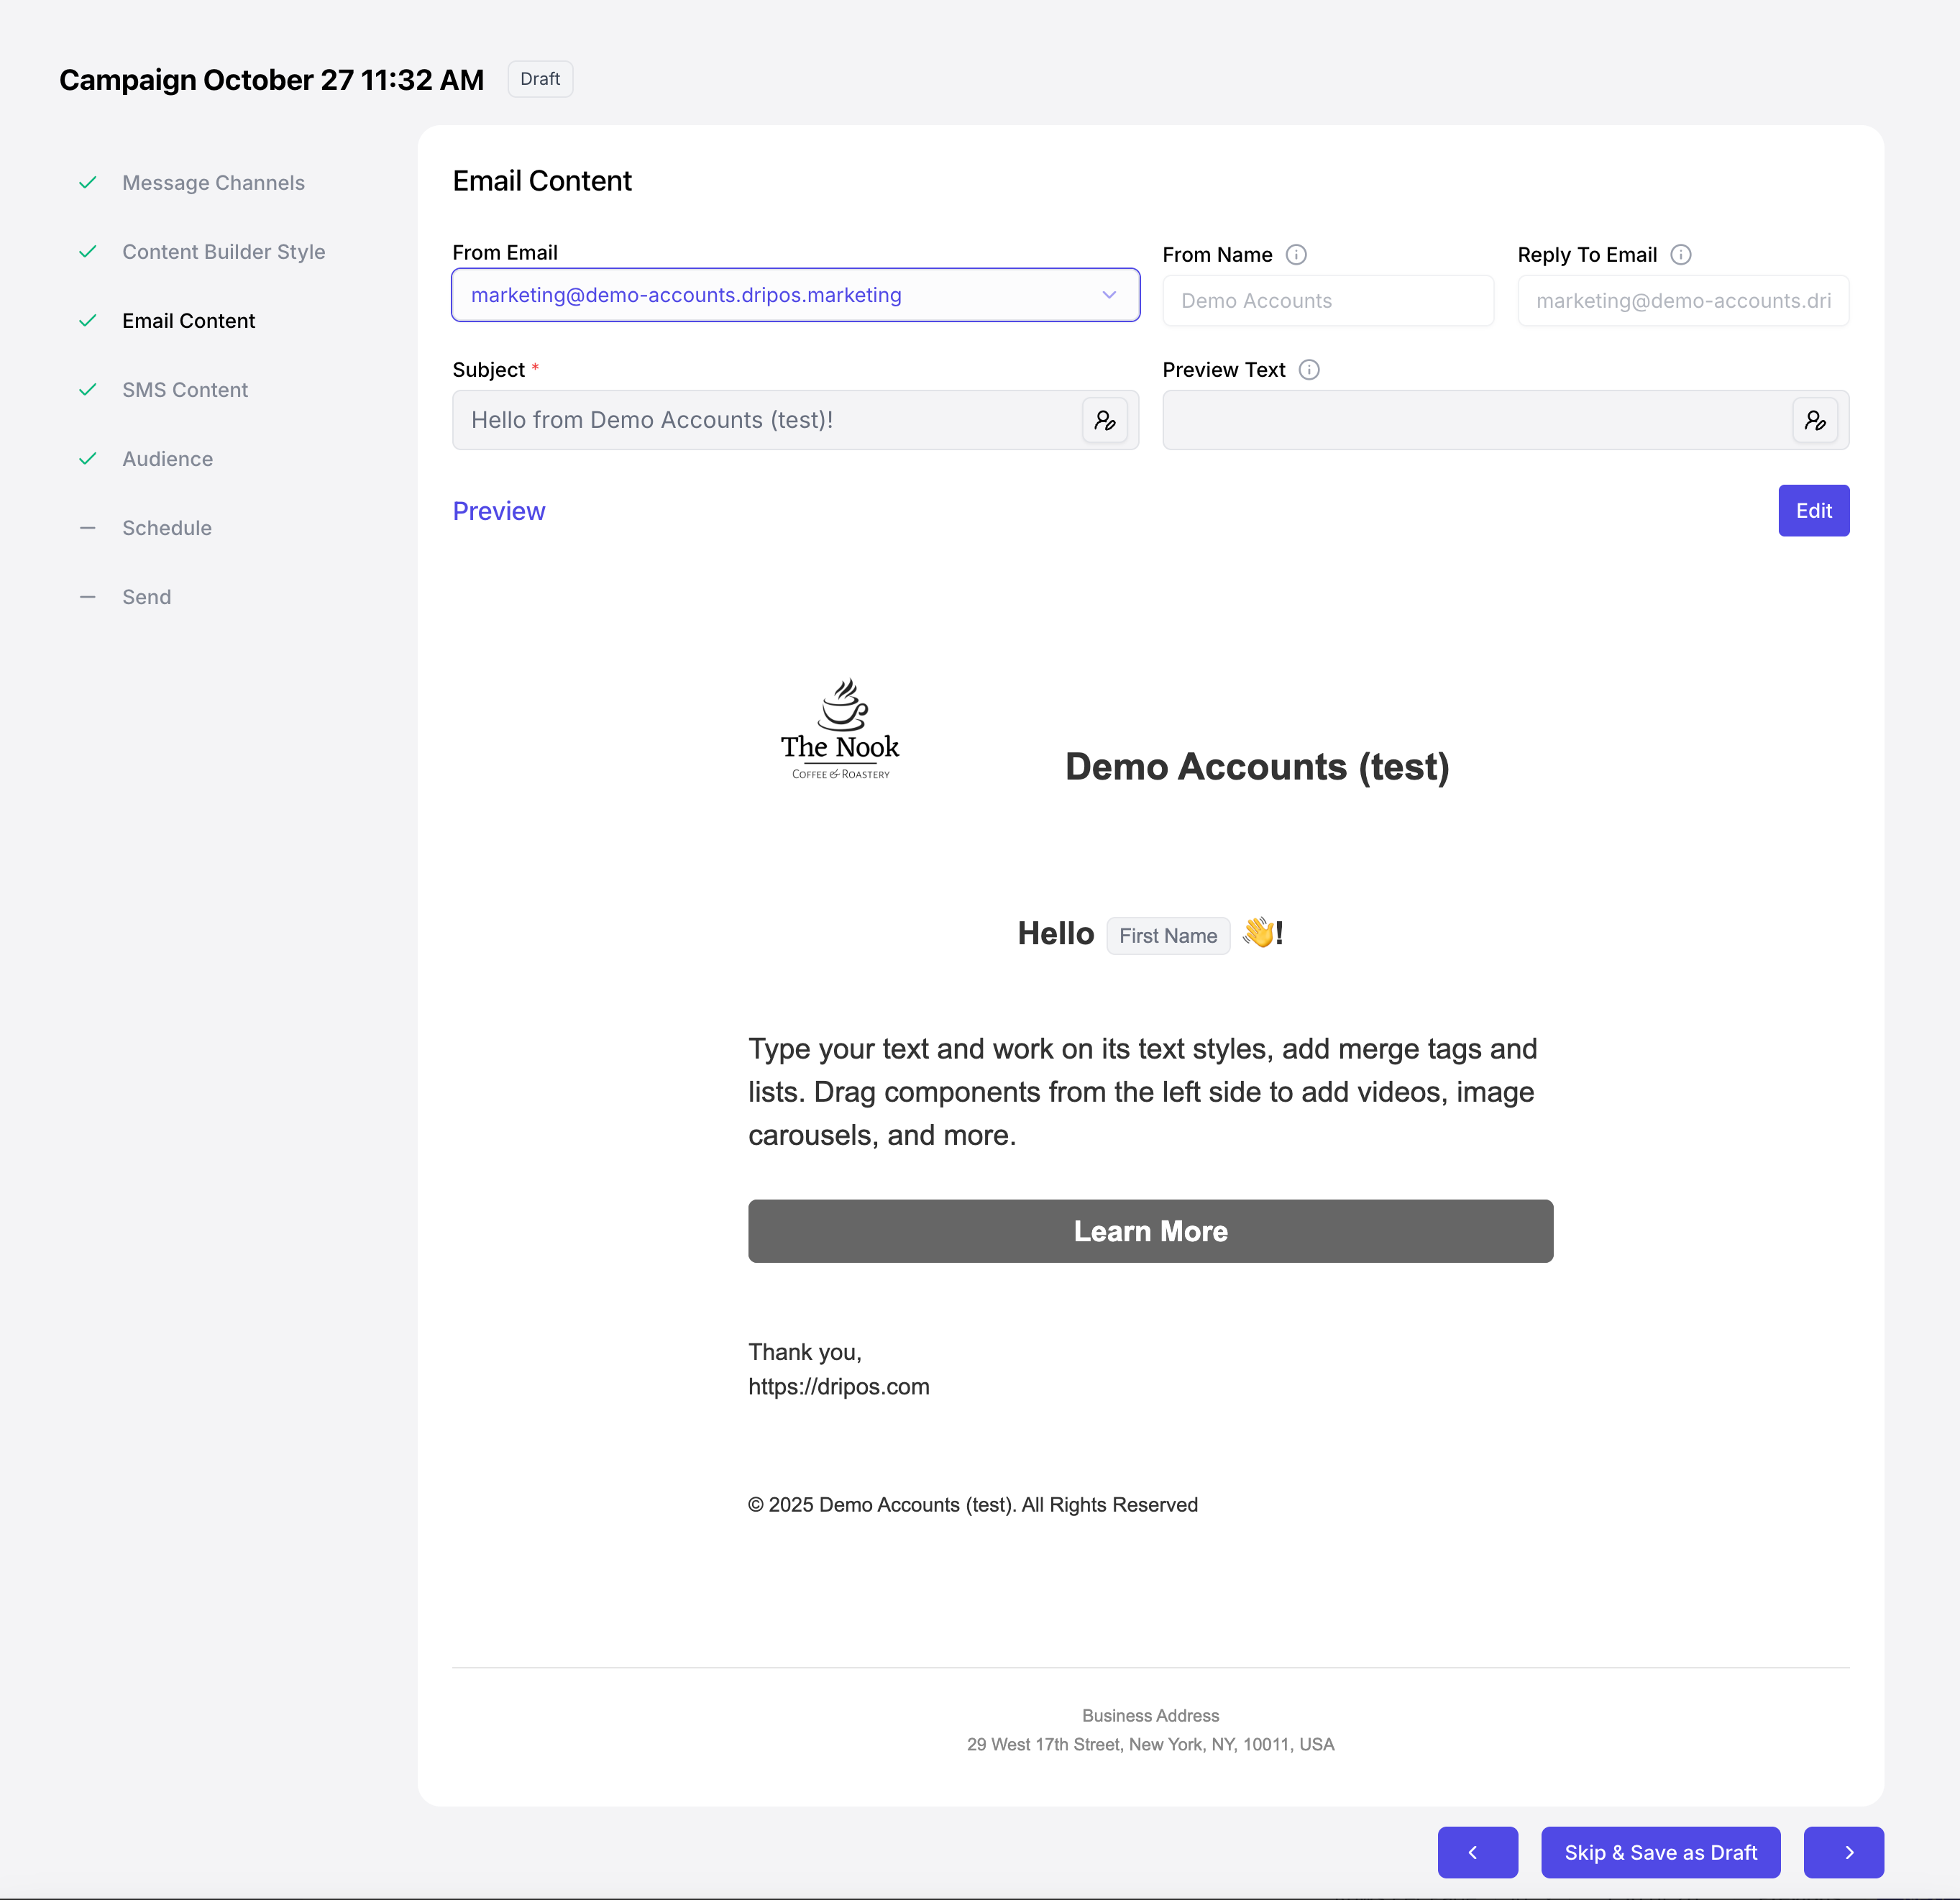Click Skip & Save as Draft
This screenshot has height=1900, width=1960.
[1660, 1852]
